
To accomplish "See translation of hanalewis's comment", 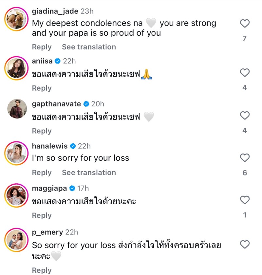I will (x=89, y=173).
